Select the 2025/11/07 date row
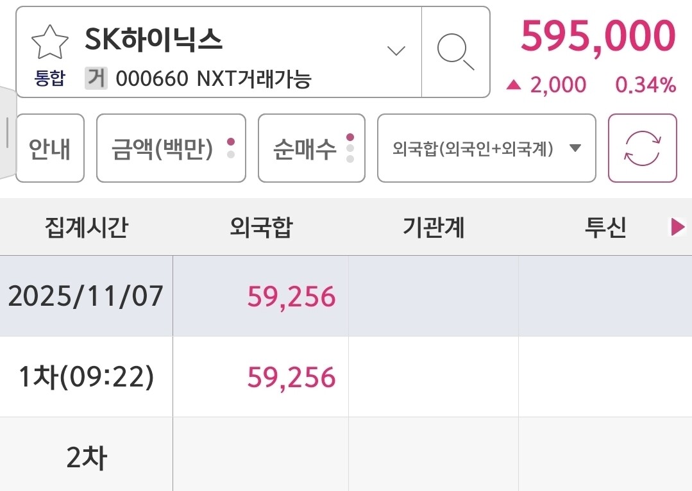The image size is (692, 491). (86, 296)
